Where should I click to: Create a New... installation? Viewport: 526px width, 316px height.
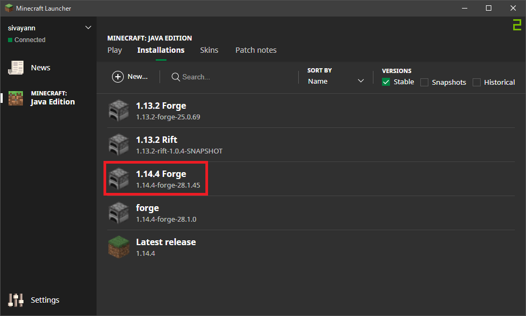(130, 77)
